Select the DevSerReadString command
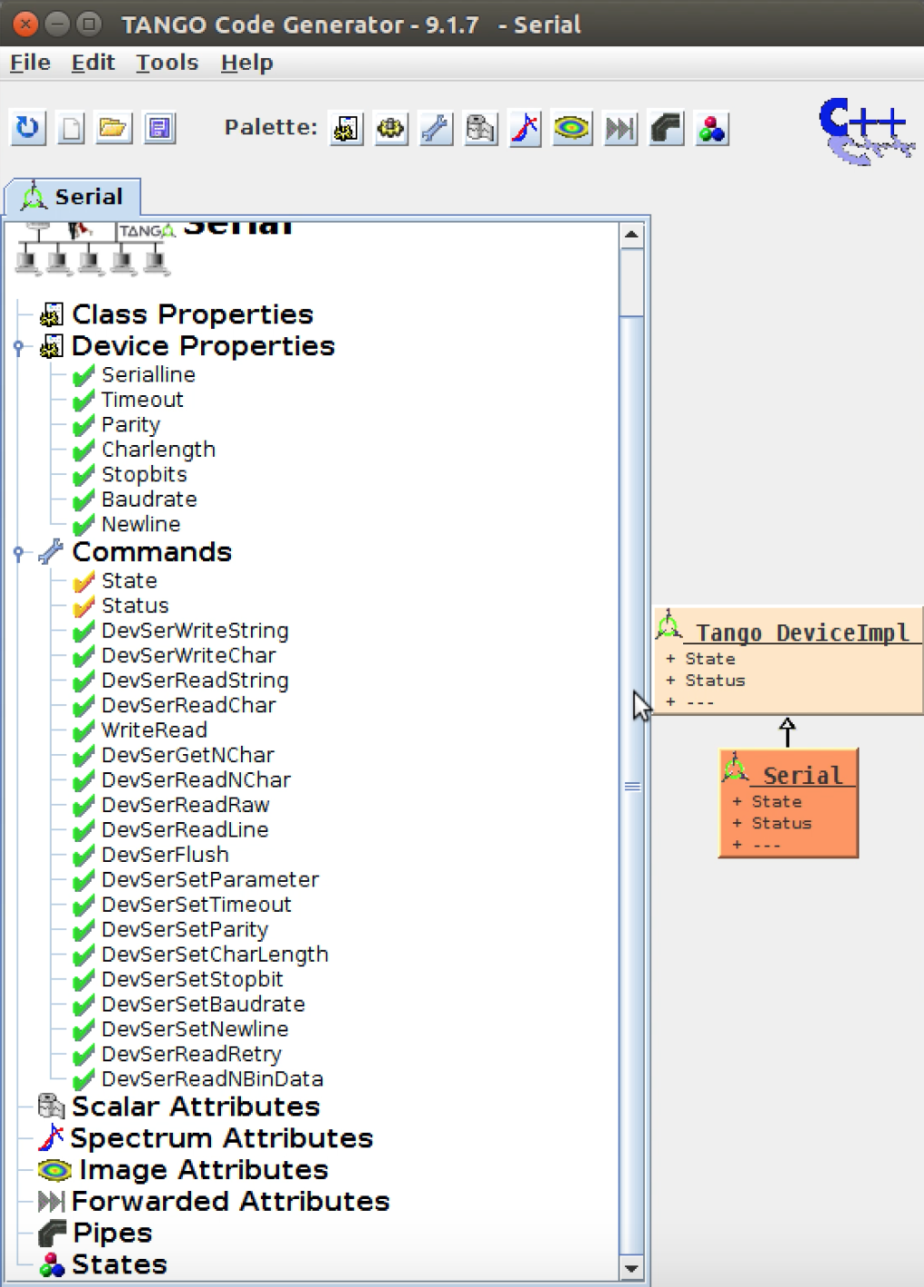 195,681
